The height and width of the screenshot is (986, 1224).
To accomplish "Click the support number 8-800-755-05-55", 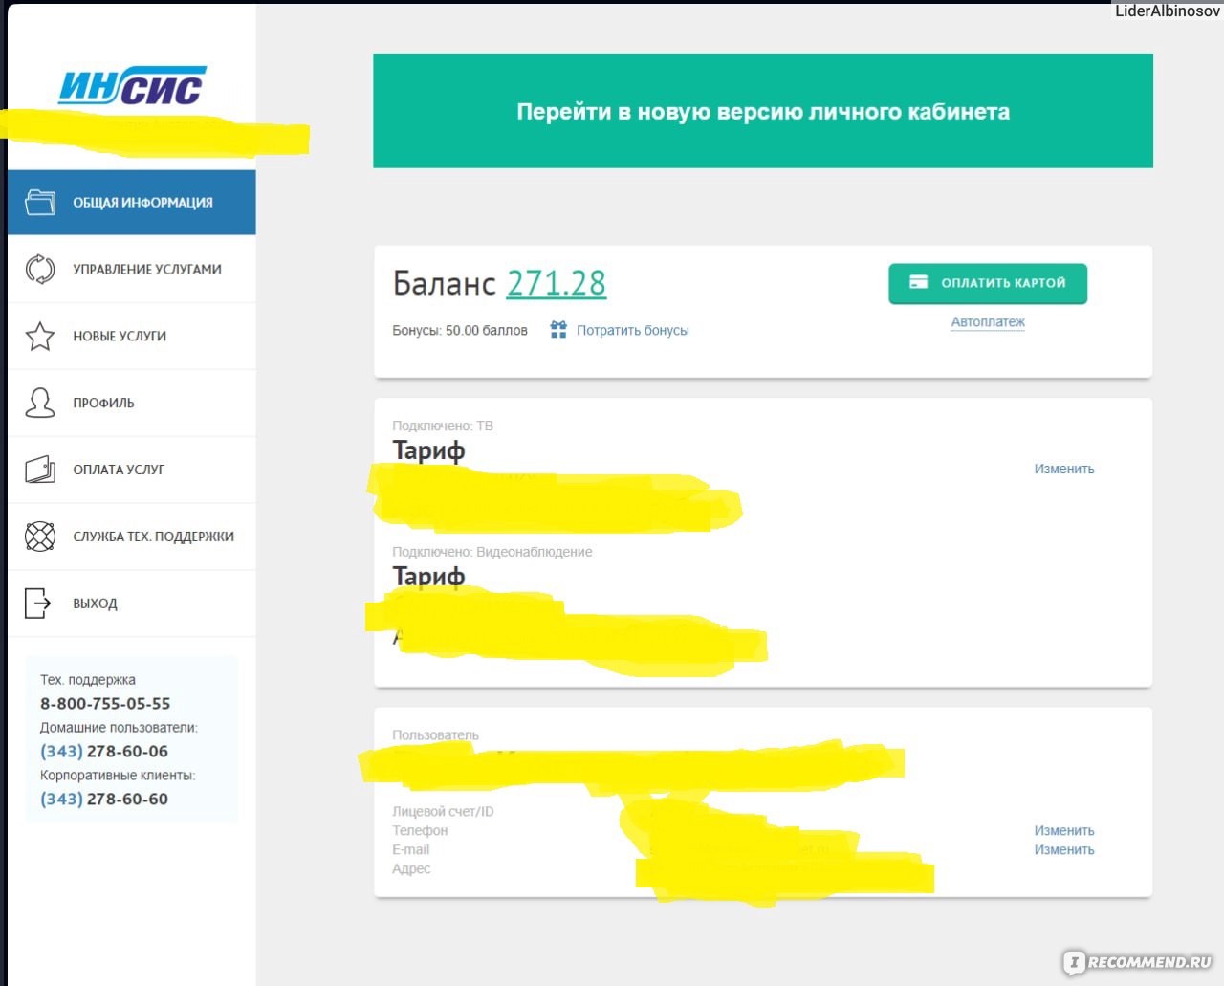I will click(x=105, y=703).
